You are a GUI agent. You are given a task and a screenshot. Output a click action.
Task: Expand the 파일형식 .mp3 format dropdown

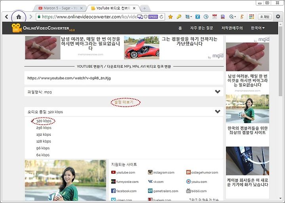124,92
